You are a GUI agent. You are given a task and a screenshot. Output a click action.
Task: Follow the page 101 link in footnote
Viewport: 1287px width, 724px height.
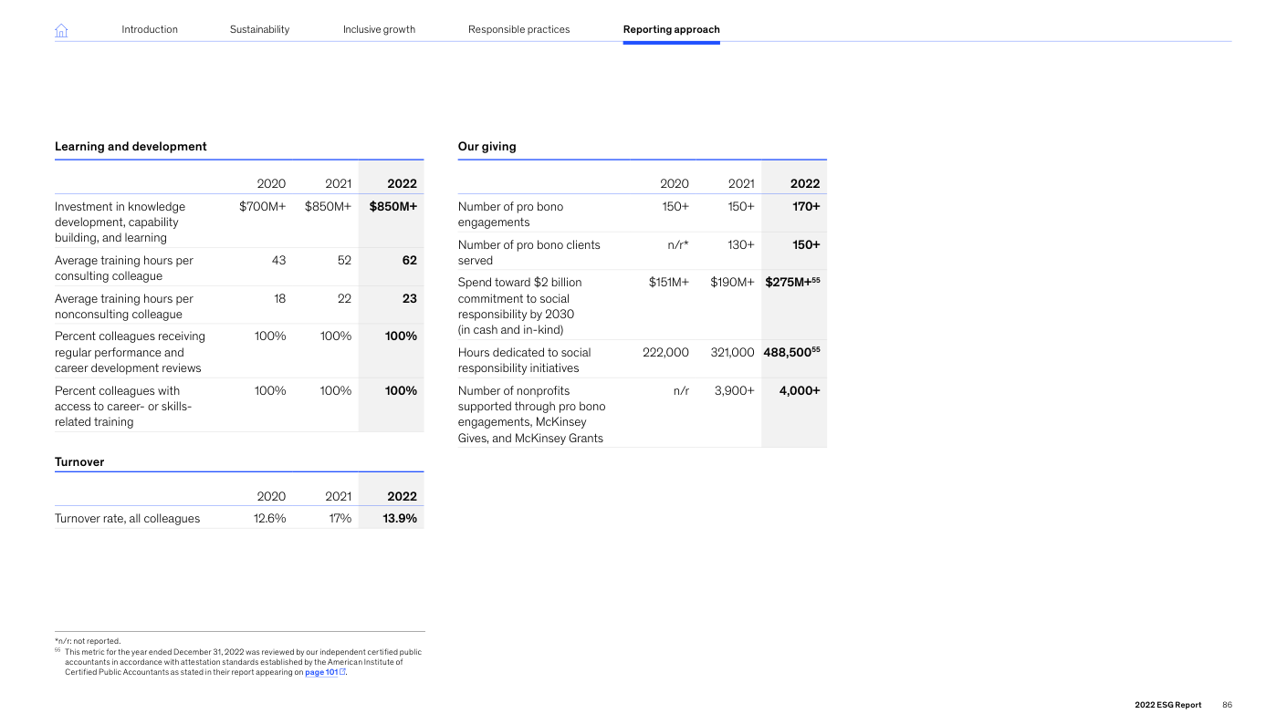click(x=320, y=672)
